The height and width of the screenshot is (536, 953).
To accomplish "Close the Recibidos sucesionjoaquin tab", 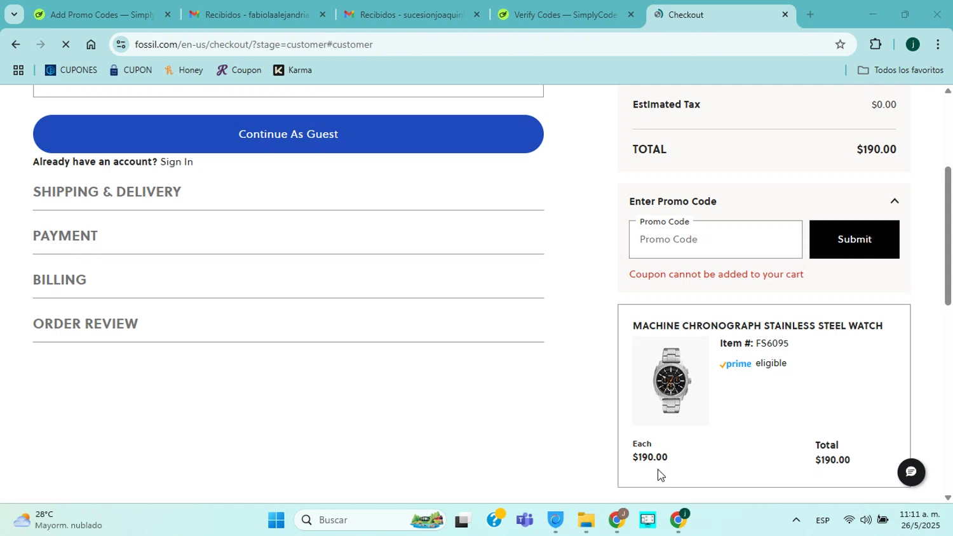I will pyautogui.click(x=477, y=14).
